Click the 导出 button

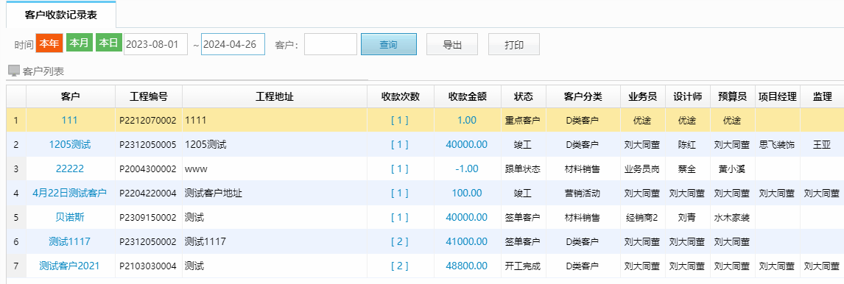coord(452,44)
